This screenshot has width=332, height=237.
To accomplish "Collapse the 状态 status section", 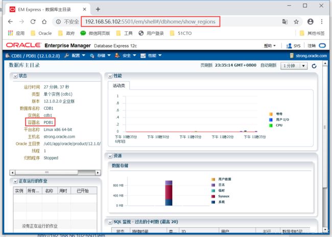I will 15,76.
